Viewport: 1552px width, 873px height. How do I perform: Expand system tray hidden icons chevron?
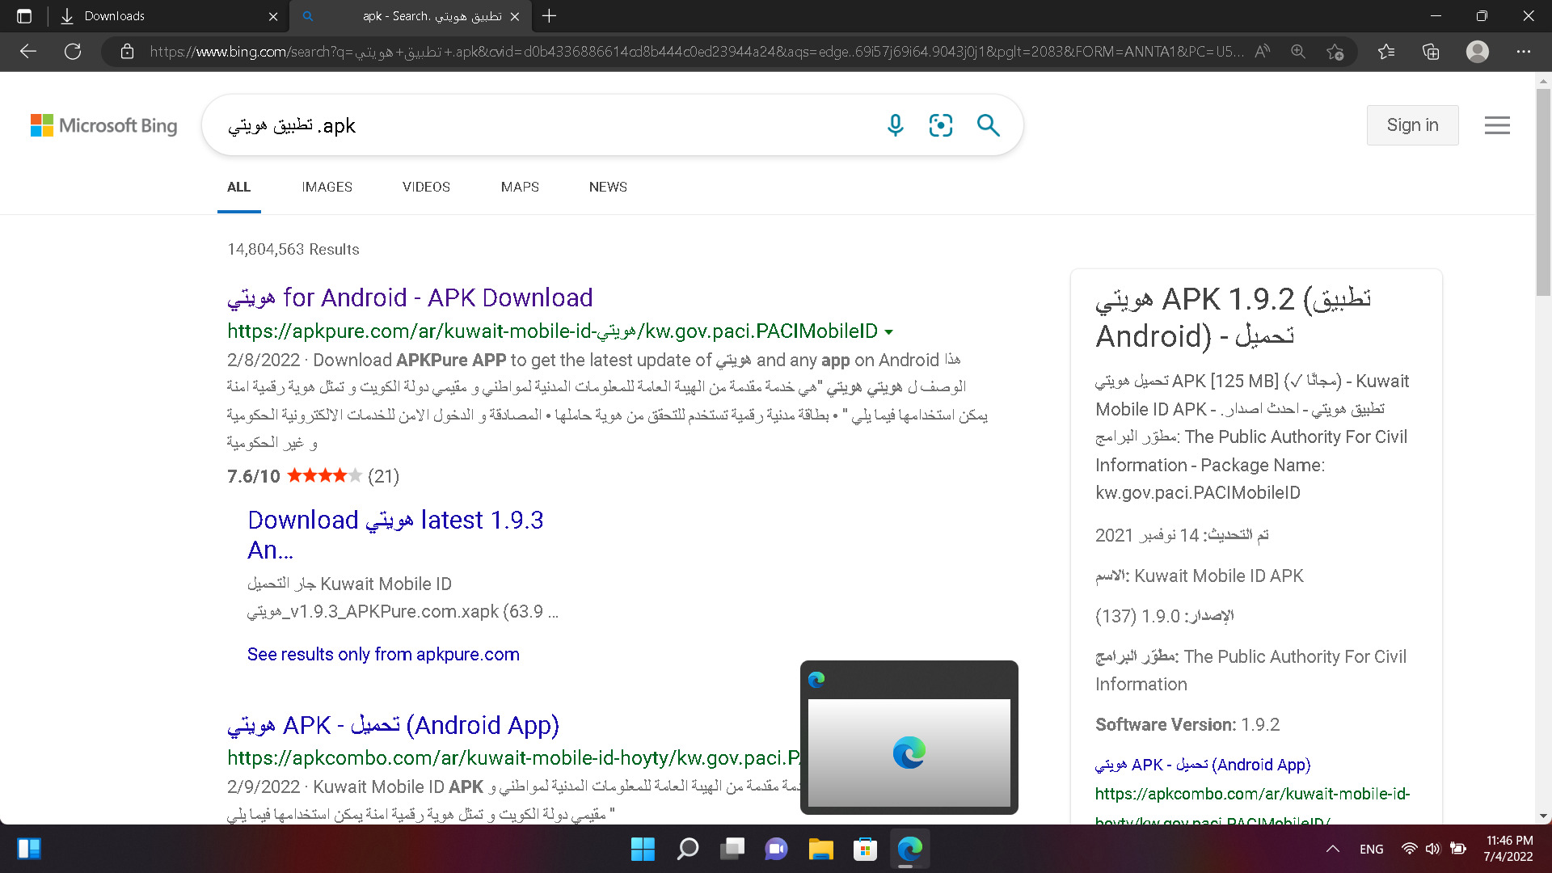(x=1333, y=849)
